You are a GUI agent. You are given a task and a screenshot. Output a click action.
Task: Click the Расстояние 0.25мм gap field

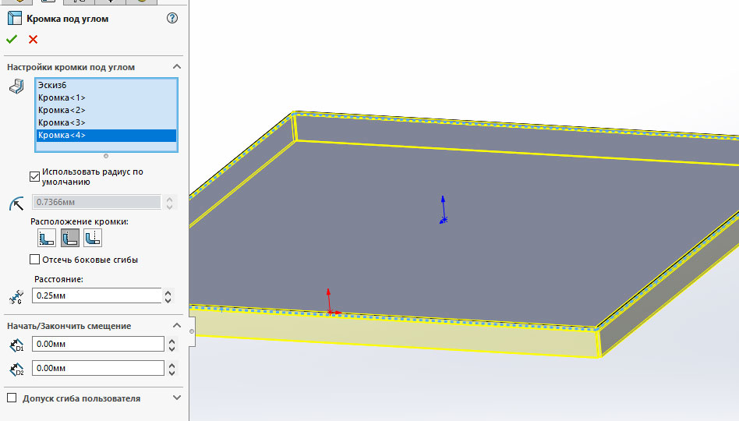coord(97,295)
